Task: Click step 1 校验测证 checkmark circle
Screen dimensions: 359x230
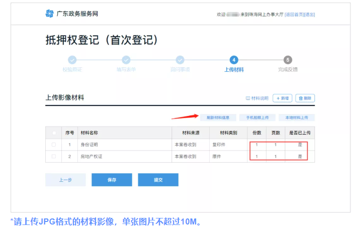Action: (72, 60)
